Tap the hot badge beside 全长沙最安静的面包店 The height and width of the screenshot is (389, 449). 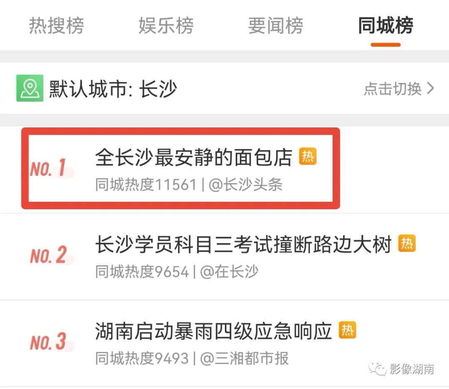pos(308,157)
